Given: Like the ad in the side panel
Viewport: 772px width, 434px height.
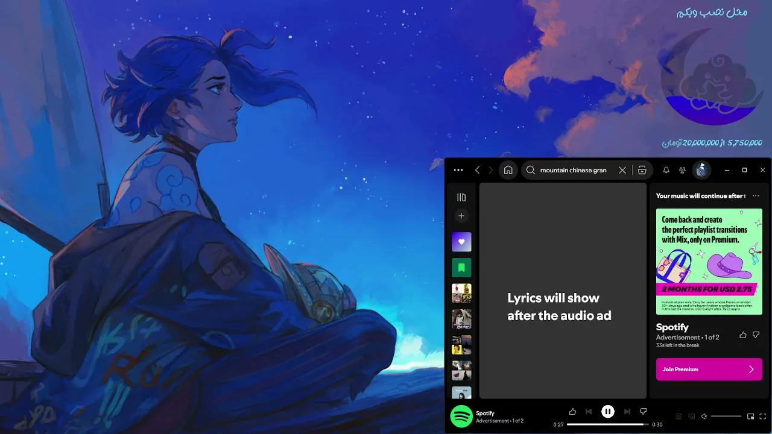Looking at the screenshot, I should click(743, 335).
